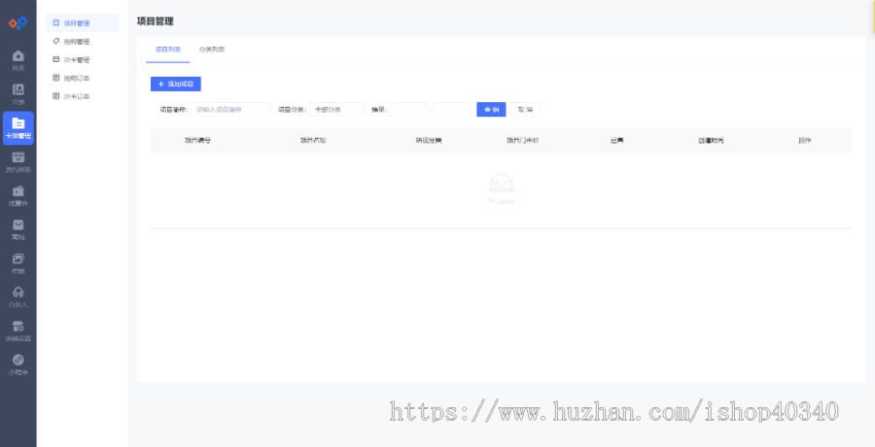Click the 项目名称 table column header
The image size is (875, 447).
(x=313, y=141)
